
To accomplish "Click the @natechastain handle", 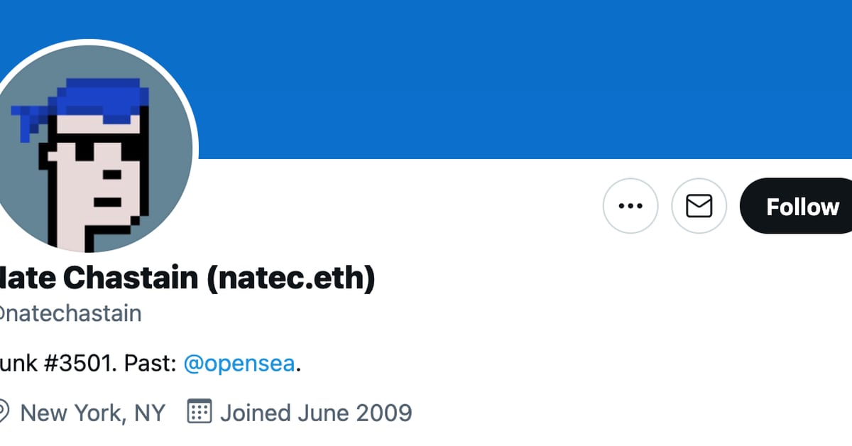I will pos(67,313).
